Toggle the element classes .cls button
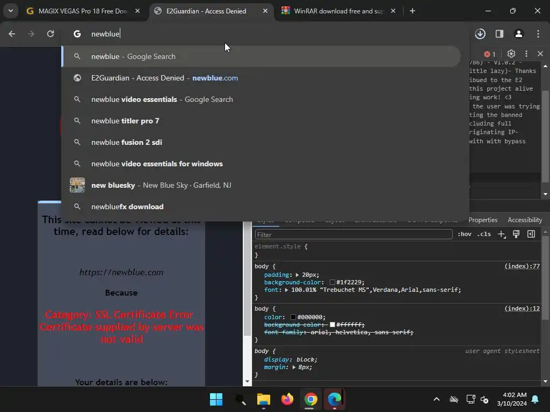550x412 pixels. coord(484,234)
